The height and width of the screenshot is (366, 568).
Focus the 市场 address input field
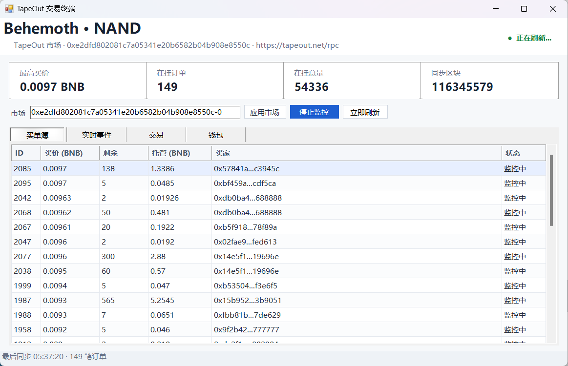click(x=135, y=112)
